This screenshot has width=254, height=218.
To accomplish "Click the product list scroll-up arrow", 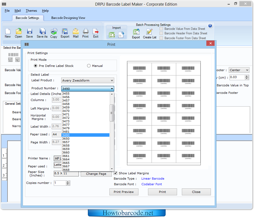I will pyautogui.click(x=112, y=94).
